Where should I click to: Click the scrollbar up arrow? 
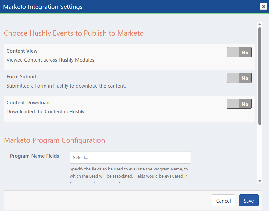(x=260, y=24)
